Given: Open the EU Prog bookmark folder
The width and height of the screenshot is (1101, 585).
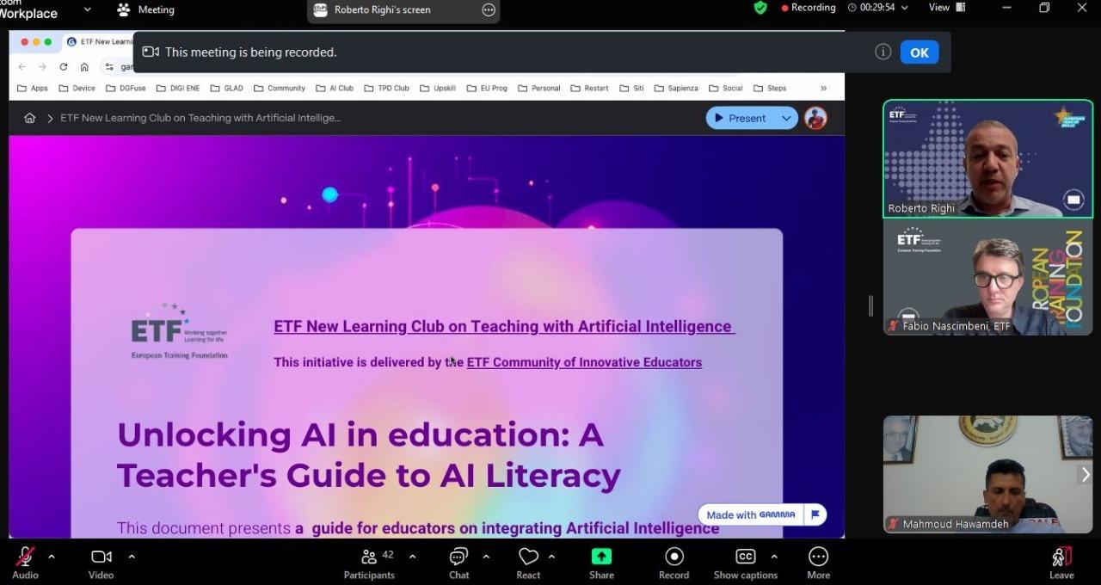Looking at the screenshot, I should tap(488, 88).
